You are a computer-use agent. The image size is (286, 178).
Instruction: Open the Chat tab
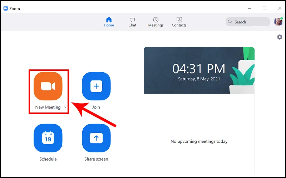point(132,22)
